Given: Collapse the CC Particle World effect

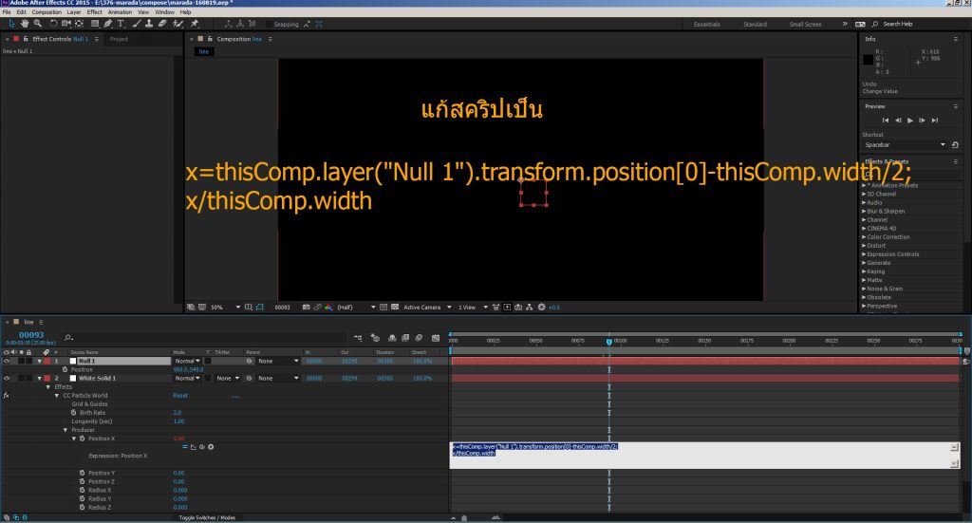Looking at the screenshot, I should pyautogui.click(x=56, y=395).
